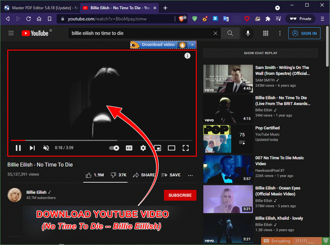
Task: Open Sam Smith Writing's On The Wall thumbnail
Action: point(228,78)
